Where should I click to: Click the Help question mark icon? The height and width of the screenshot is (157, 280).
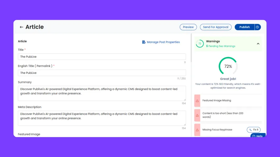point(254,136)
